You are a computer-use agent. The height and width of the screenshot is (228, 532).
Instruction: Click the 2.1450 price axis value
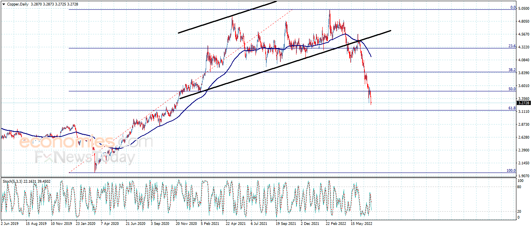coord(524,163)
